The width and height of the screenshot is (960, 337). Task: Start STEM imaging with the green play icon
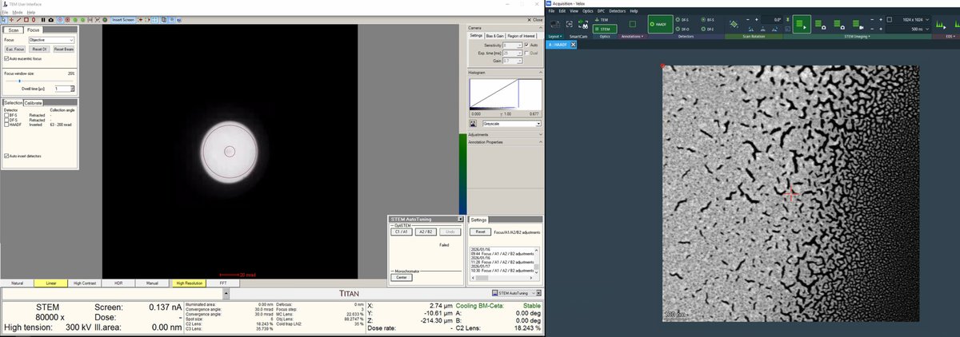pos(802,24)
